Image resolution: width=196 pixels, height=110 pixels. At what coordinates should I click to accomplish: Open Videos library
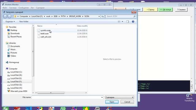13,56
